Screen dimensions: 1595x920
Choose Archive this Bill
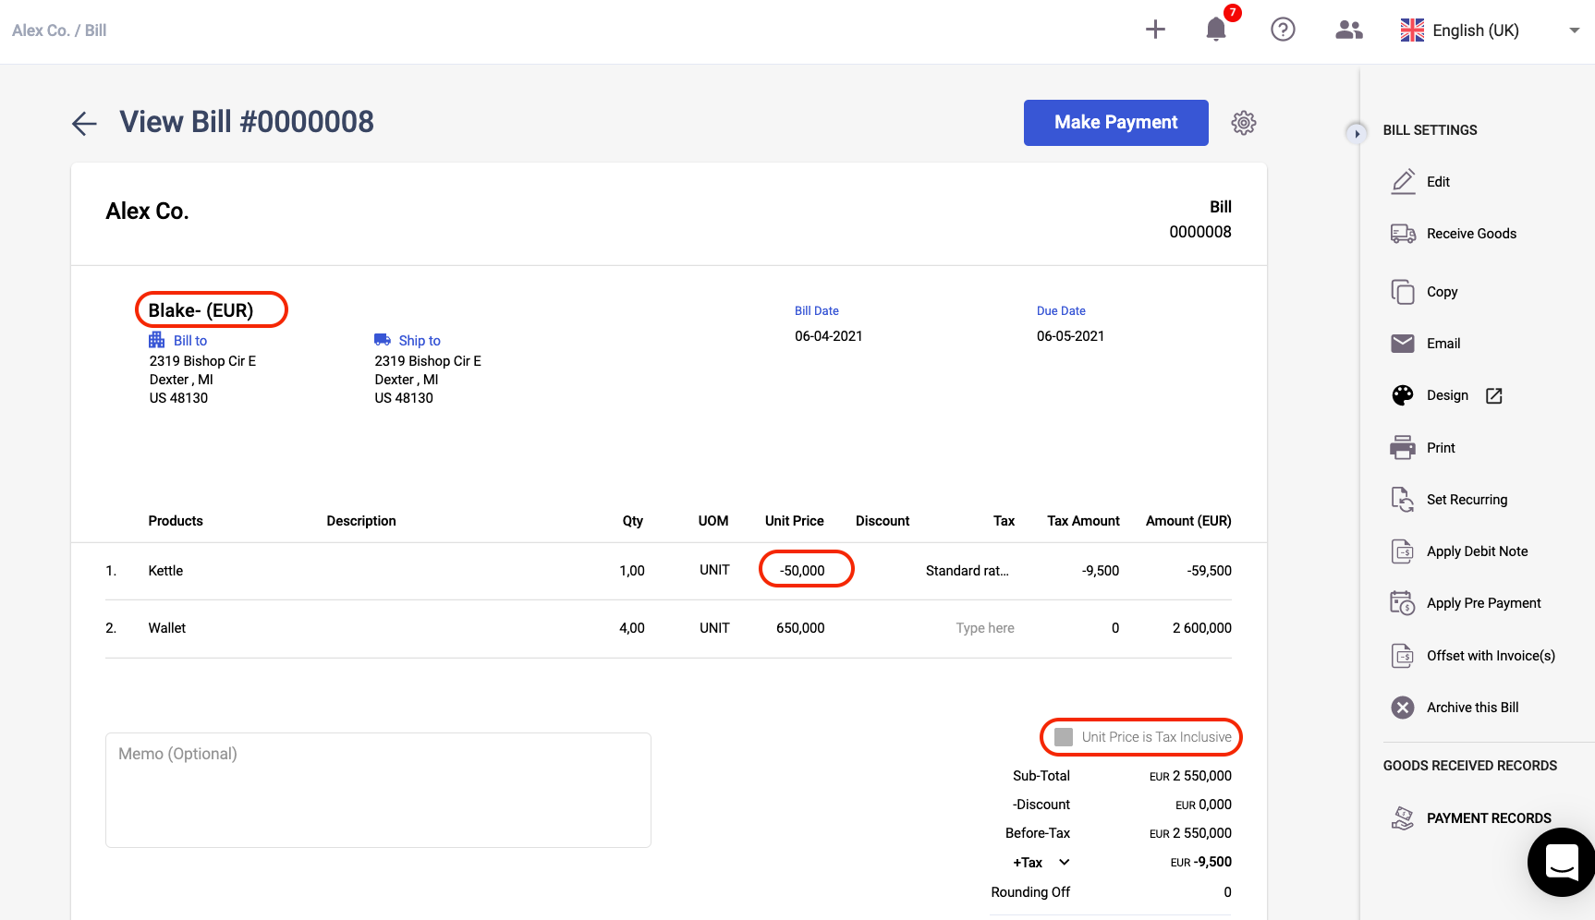pyautogui.click(x=1472, y=708)
